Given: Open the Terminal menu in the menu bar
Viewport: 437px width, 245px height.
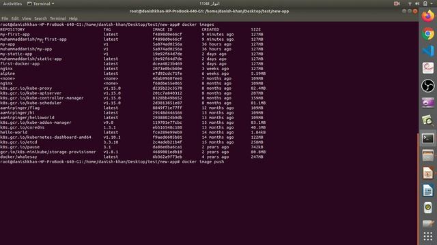Looking at the screenshot, I should (x=57, y=18).
